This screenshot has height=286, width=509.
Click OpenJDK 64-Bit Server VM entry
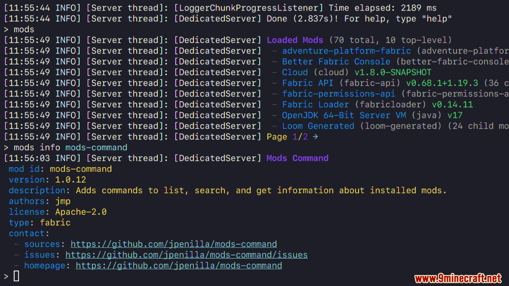point(344,115)
